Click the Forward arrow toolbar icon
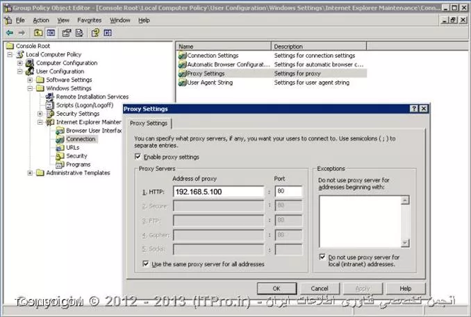Screen dimensions: 471x317 22,33
